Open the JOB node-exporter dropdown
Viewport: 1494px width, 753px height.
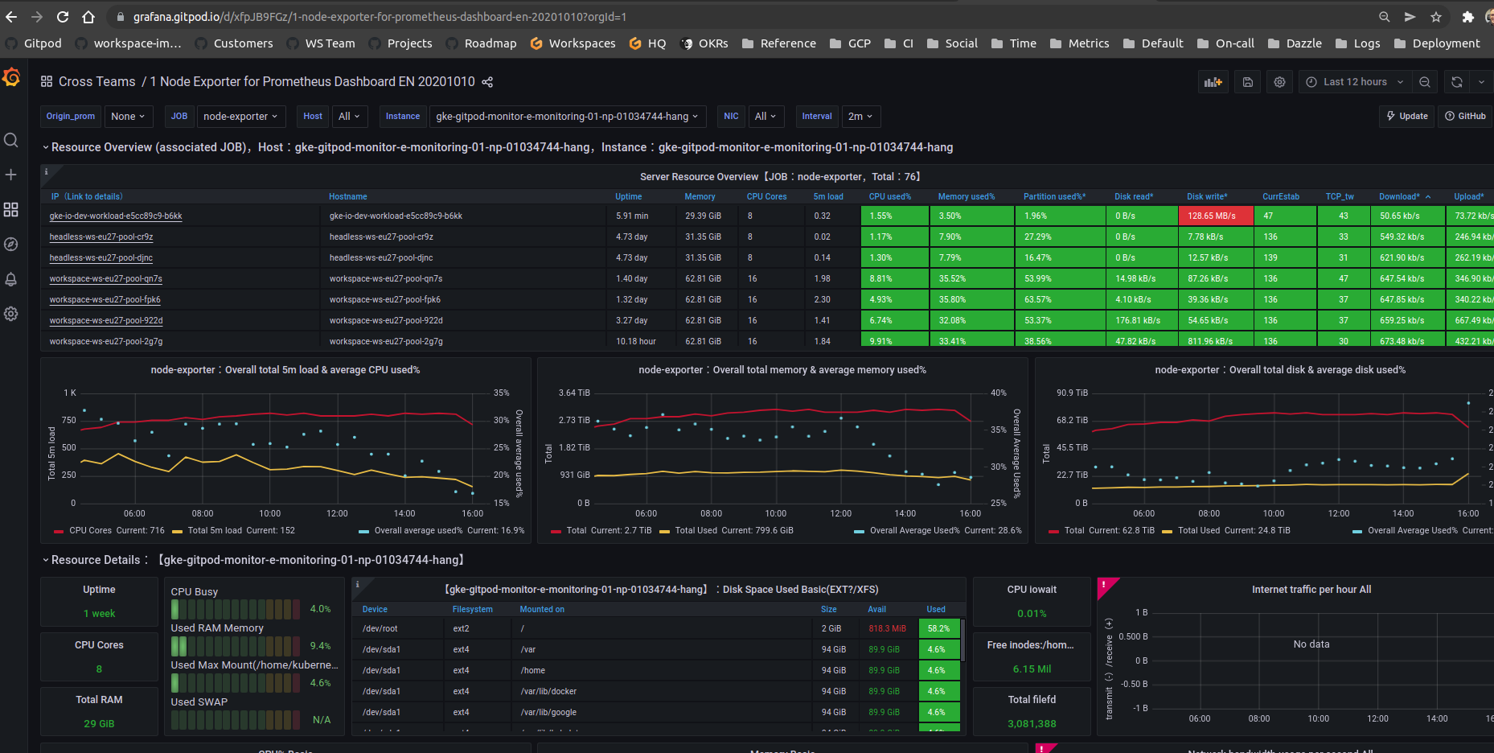point(240,117)
